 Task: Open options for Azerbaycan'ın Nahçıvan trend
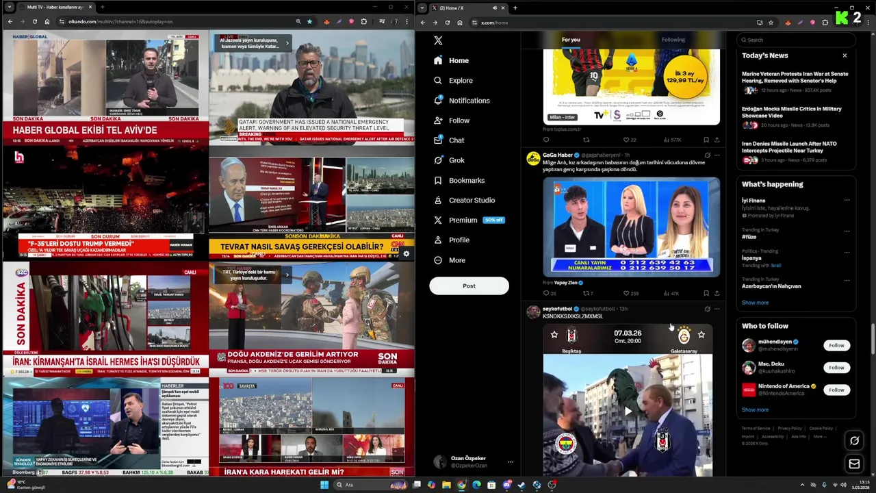(847, 280)
